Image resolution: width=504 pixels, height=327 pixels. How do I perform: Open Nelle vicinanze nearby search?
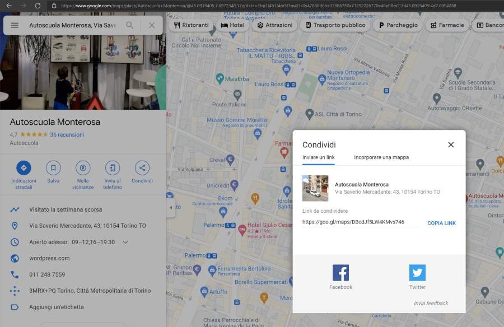[x=83, y=167]
